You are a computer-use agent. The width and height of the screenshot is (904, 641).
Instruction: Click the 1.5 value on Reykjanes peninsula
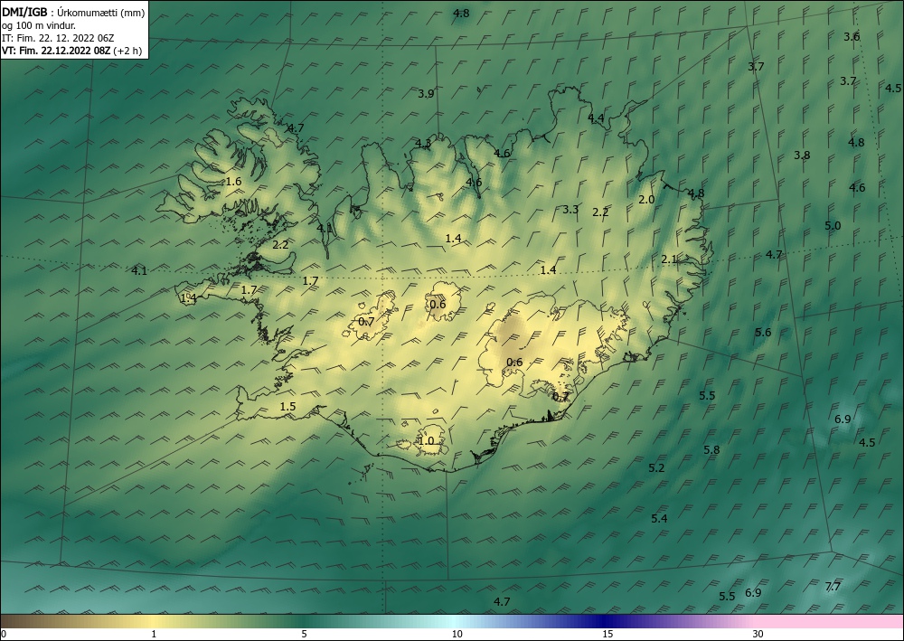tap(287, 407)
